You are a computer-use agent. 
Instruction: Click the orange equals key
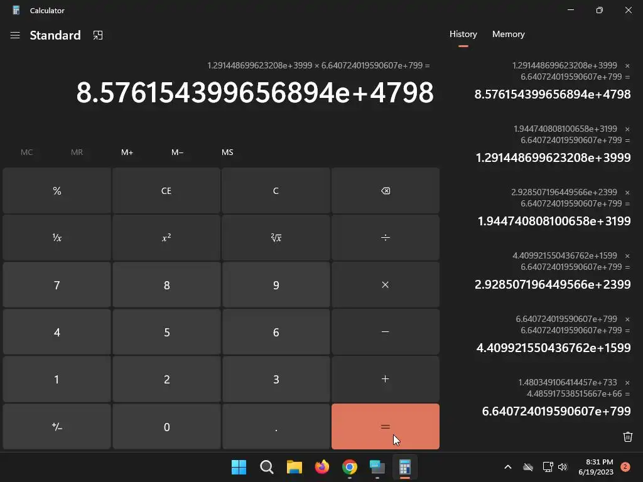[x=386, y=426]
